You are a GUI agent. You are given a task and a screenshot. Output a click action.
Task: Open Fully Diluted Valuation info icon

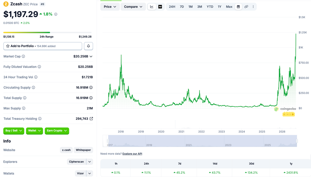tap(39, 67)
